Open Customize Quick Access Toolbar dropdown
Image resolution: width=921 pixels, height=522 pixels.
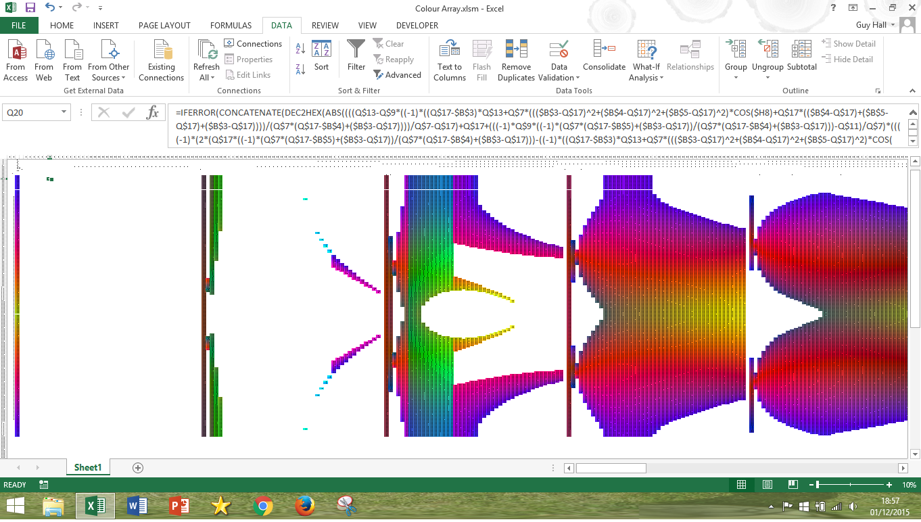coord(101,8)
